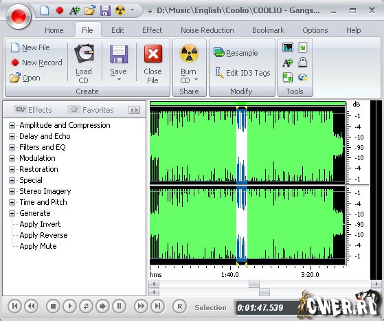
Task: Click the stop playback button
Action: (53, 306)
